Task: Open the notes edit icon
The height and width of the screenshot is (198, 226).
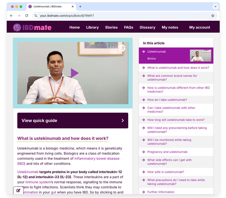Action: click(18, 191)
